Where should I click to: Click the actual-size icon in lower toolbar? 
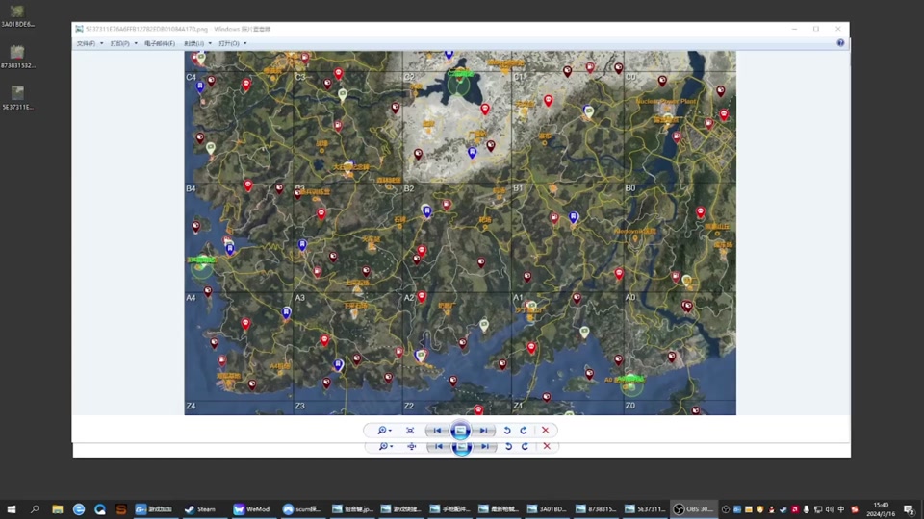pyautogui.click(x=412, y=447)
